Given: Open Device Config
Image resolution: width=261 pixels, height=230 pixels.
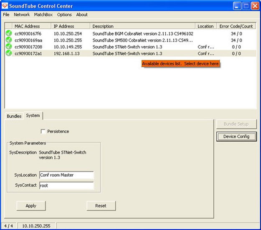Looking at the screenshot, I should [236, 136].
